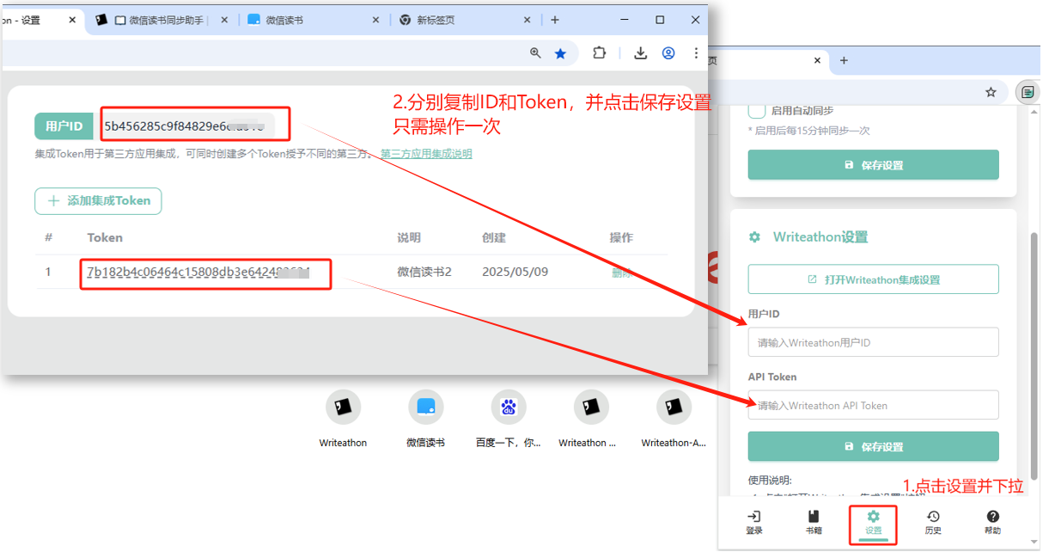This screenshot has height=558, width=1049.
Task: Click the 微信读书2 description cell
Action: [424, 272]
